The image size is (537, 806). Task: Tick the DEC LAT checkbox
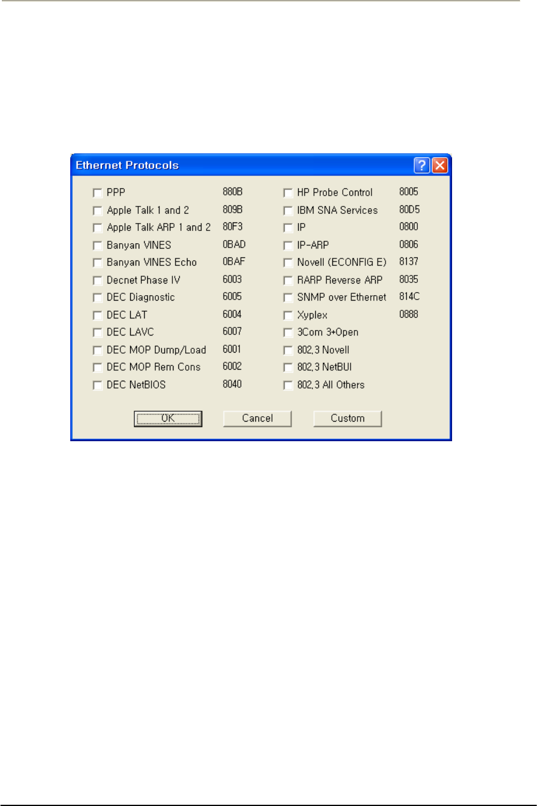pyautogui.click(x=97, y=315)
